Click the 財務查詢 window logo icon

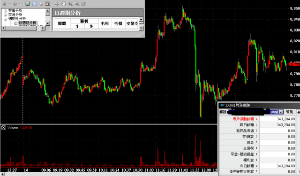[222, 105]
